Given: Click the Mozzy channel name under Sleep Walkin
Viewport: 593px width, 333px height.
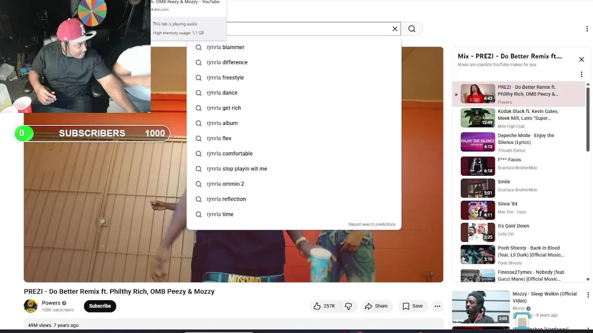Looking at the screenshot, I should [518, 308].
